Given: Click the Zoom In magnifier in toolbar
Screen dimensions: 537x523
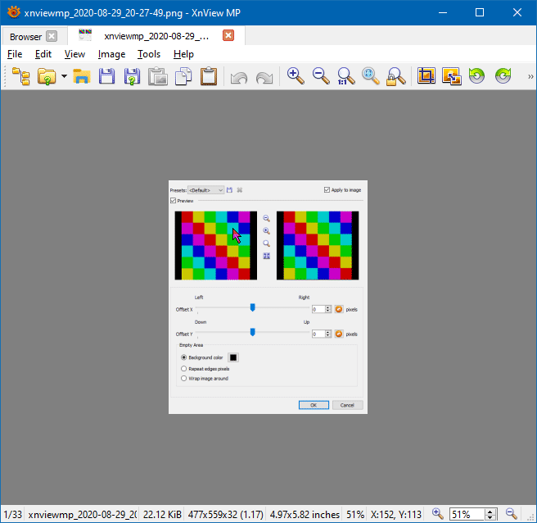Looking at the screenshot, I should coord(296,75).
